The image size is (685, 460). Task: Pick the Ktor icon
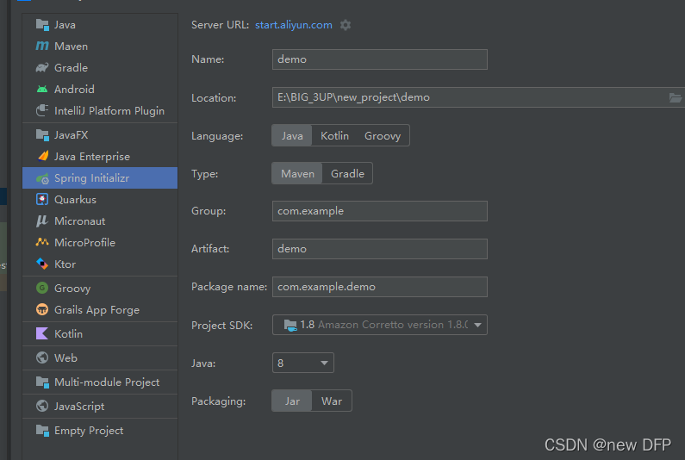tap(42, 264)
